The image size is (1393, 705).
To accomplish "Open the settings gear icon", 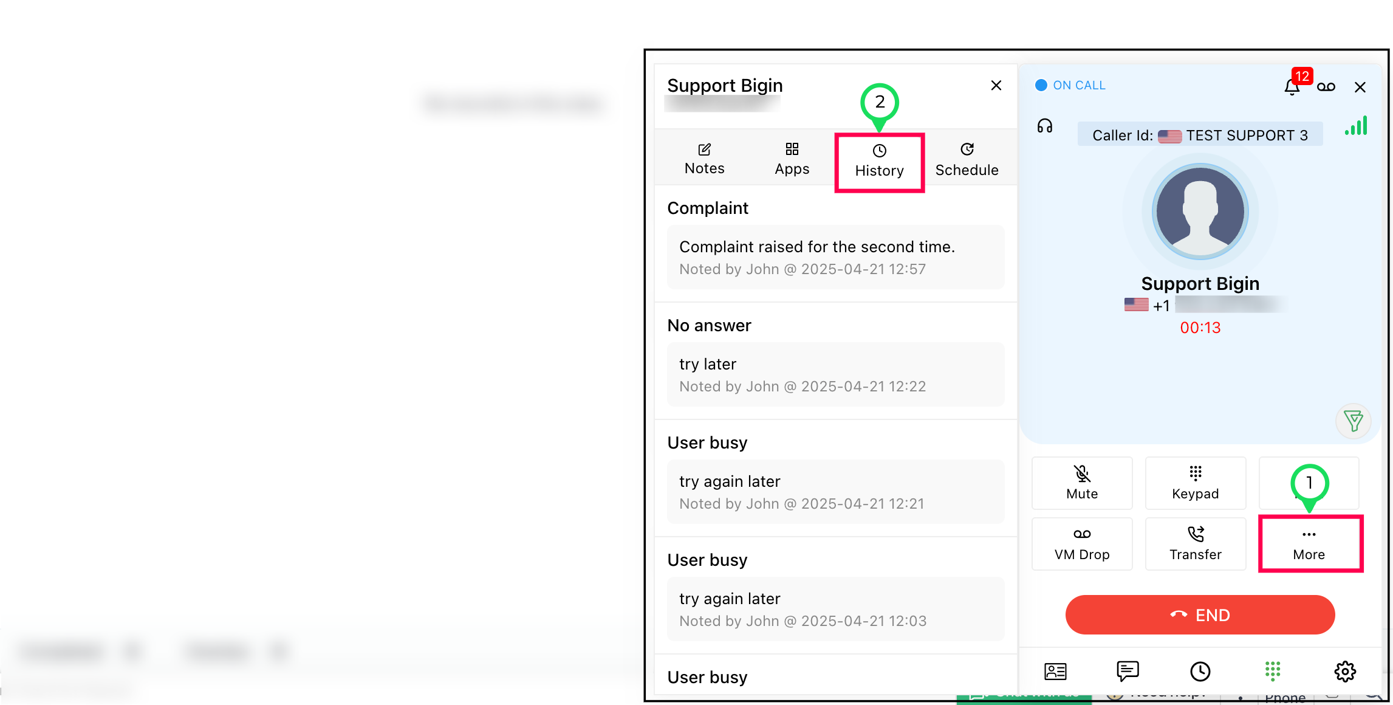I will pos(1344,671).
